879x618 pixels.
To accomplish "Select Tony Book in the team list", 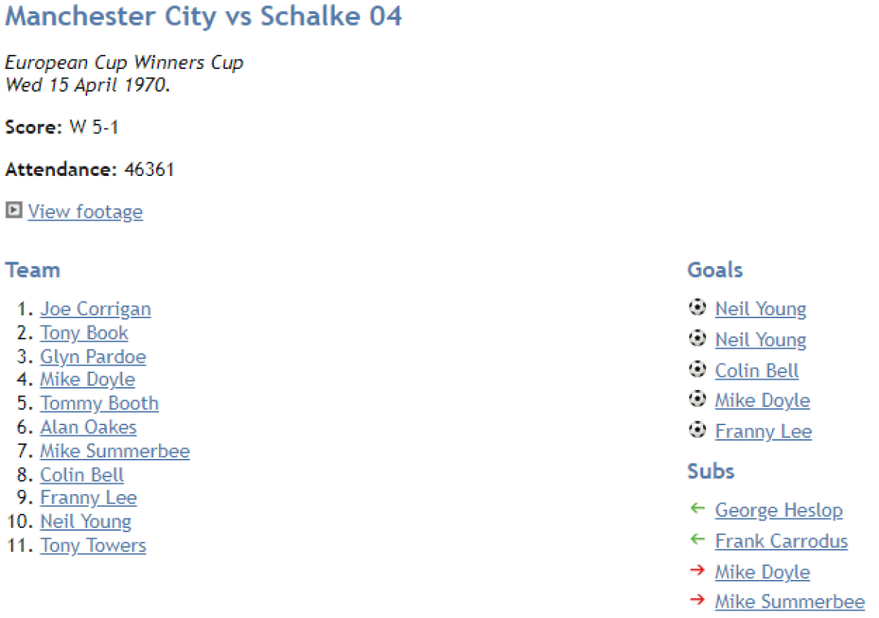I will (x=84, y=333).
